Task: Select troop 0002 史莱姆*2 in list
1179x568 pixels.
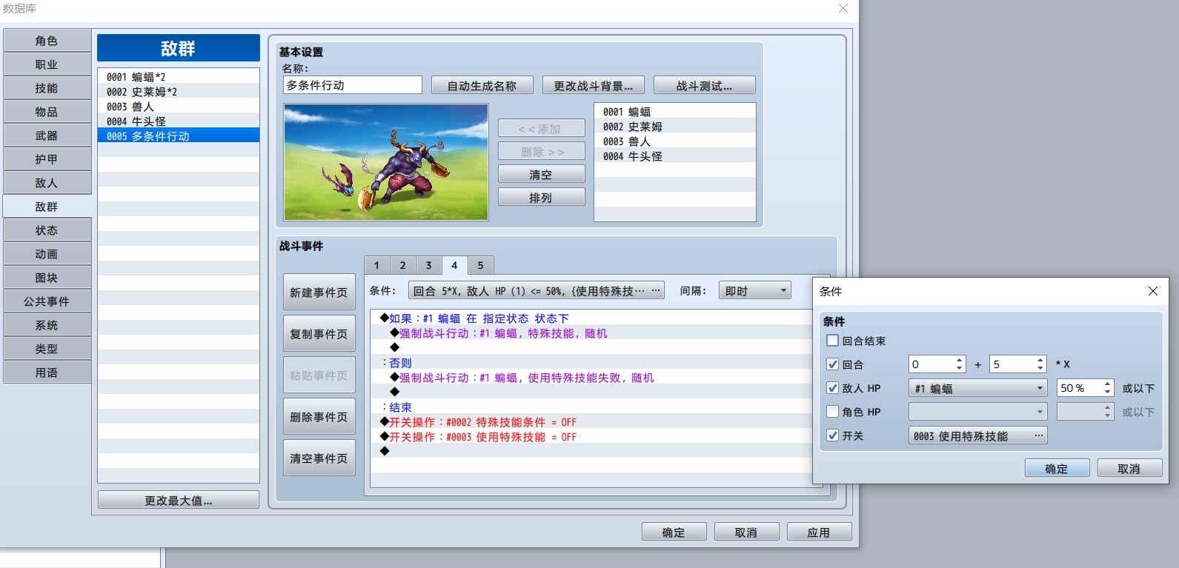Action: click(179, 91)
